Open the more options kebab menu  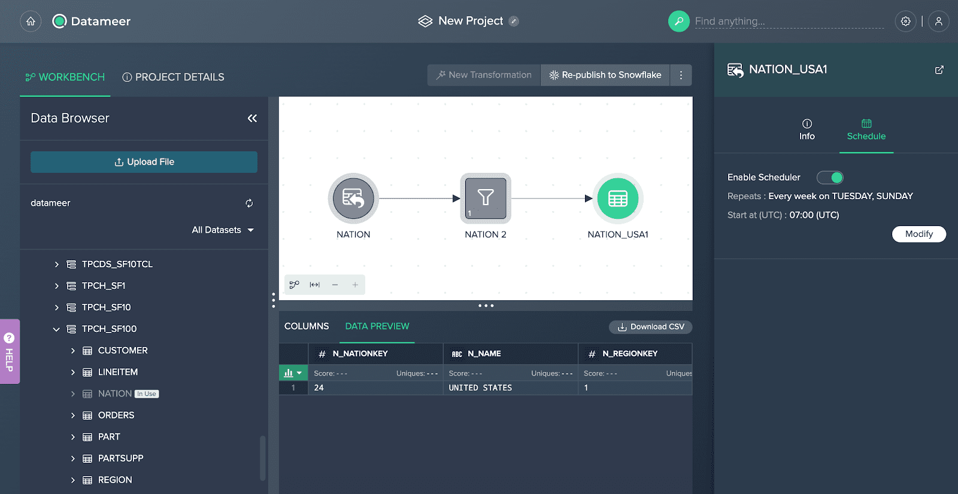point(681,75)
